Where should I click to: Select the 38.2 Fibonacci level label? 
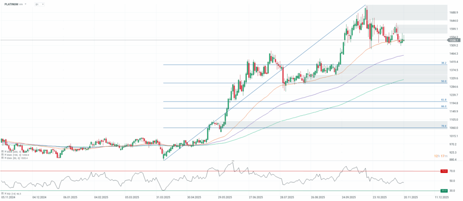click(x=444, y=63)
